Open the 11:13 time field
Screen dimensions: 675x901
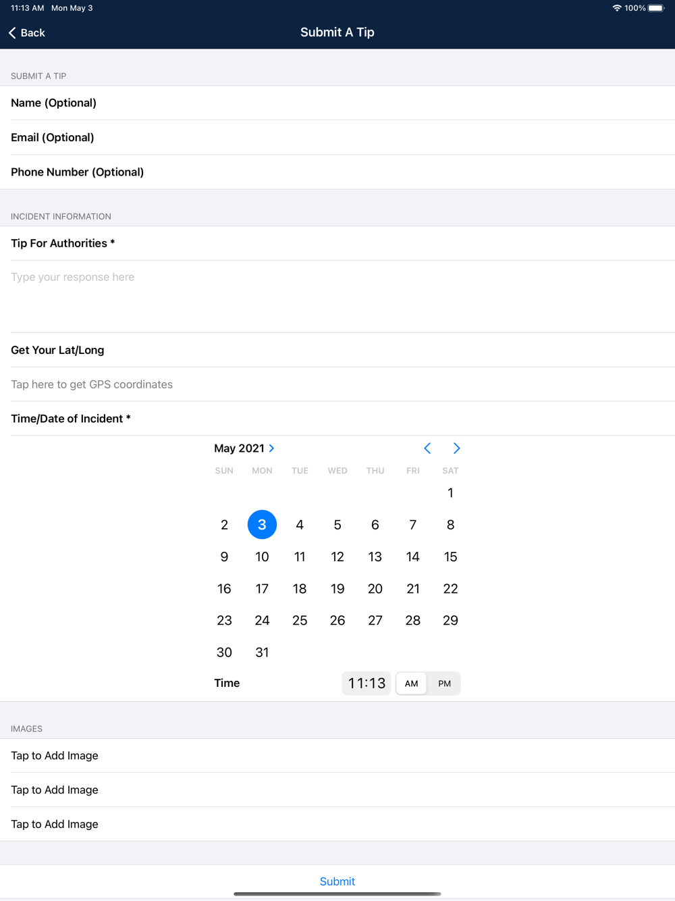point(367,684)
